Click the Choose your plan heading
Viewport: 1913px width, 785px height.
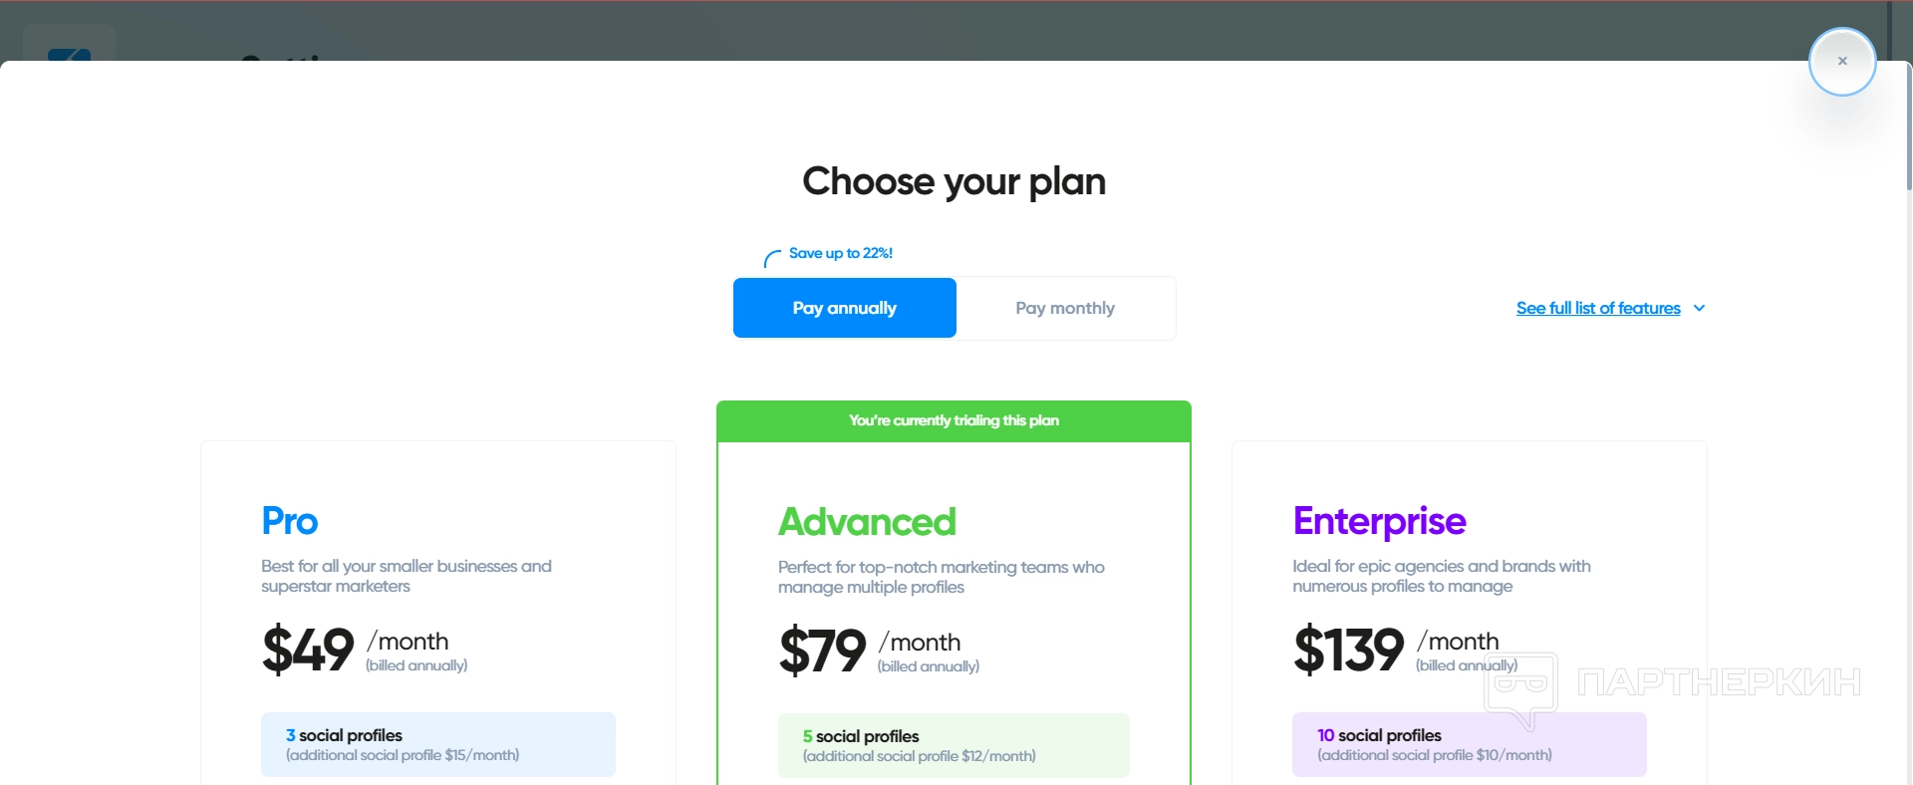[x=954, y=182]
